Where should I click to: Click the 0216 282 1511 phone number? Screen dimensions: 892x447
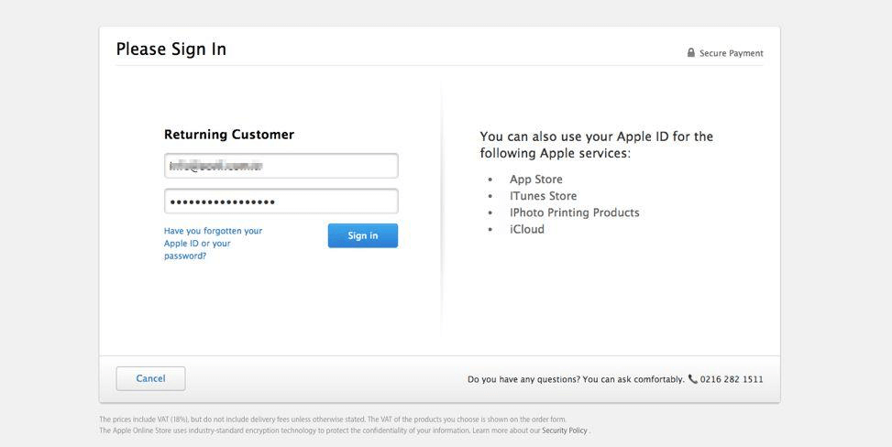pos(732,379)
